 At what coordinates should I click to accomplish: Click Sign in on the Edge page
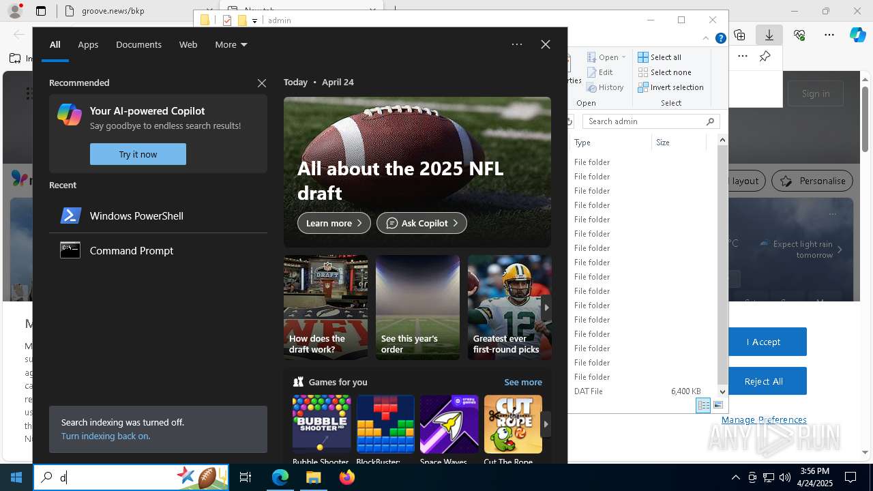click(816, 93)
